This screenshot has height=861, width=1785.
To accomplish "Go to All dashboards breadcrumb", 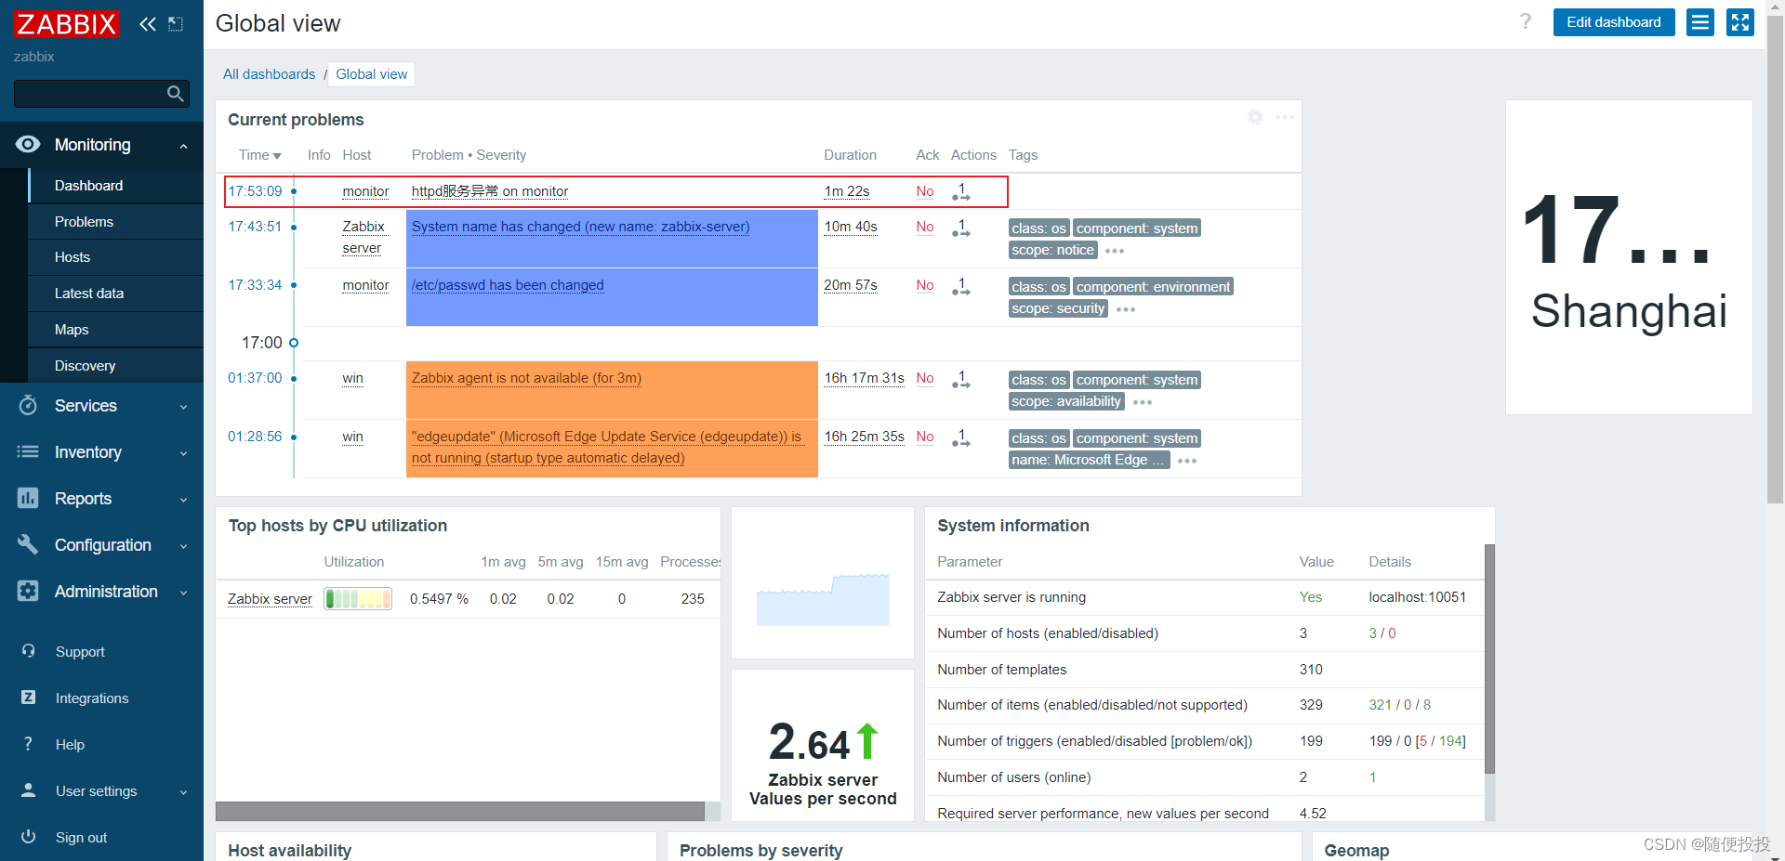I will pyautogui.click(x=269, y=74).
